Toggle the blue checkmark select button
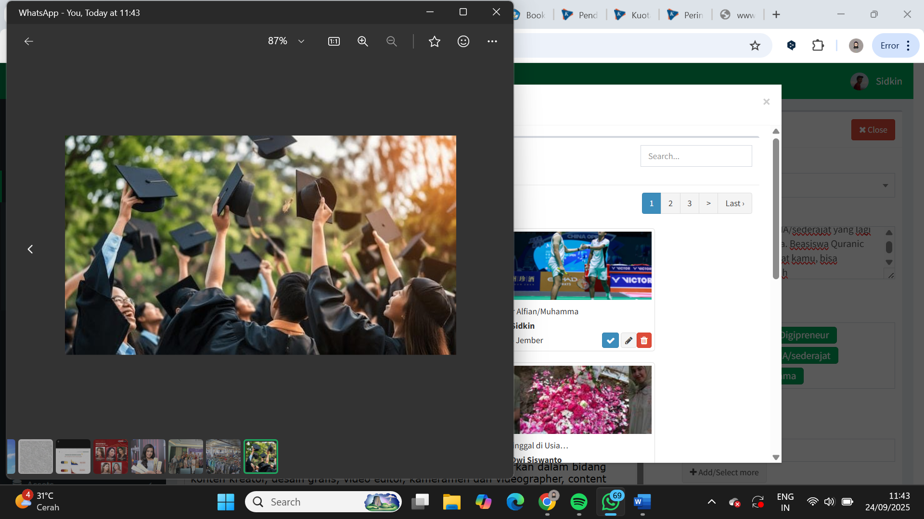924x519 pixels. pos(610,340)
